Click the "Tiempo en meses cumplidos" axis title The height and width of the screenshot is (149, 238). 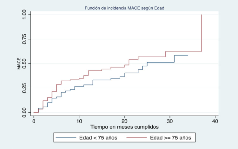click(125, 126)
